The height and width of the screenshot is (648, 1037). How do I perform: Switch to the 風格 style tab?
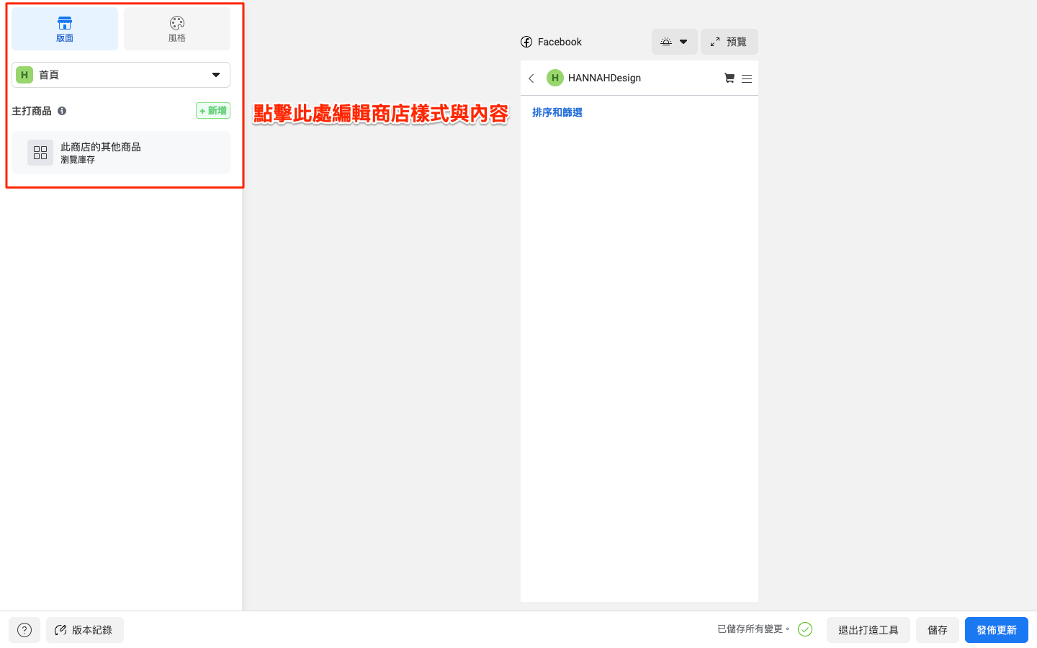177,29
